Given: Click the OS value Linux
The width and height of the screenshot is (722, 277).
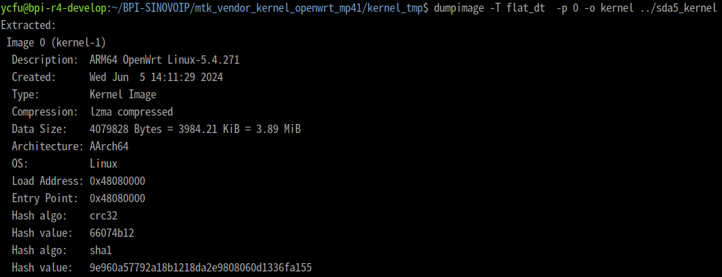Looking at the screenshot, I should click(x=103, y=163).
